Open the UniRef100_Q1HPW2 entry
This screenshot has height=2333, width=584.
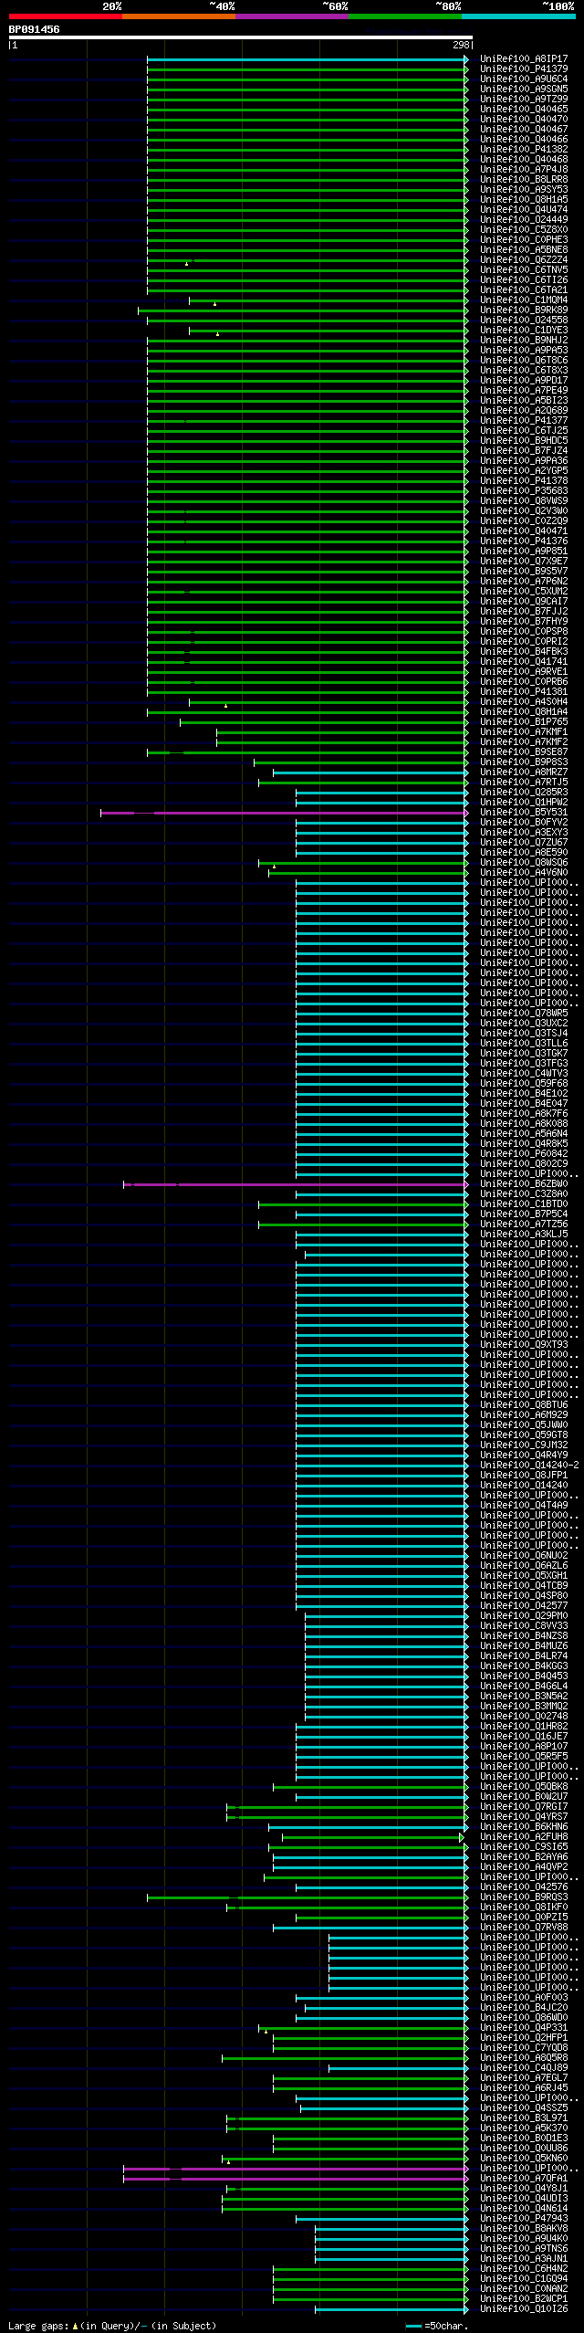524,803
